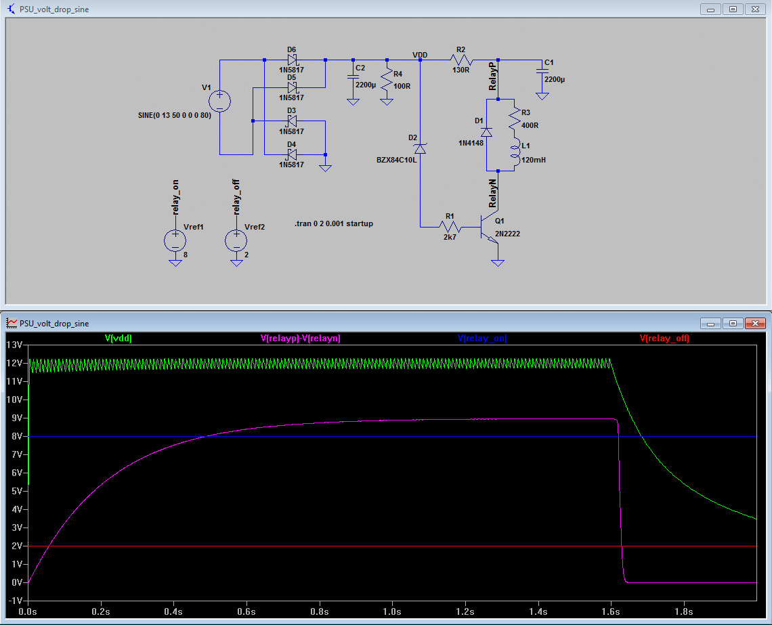The width and height of the screenshot is (772, 625).
Task: Select the D1 1N4148 diode symbol
Action: pyautogui.click(x=488, y=133)
